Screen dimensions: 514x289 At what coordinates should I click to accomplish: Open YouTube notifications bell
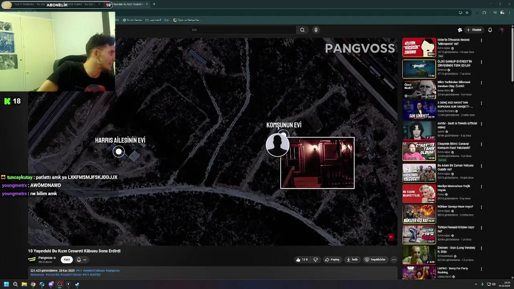tap(490, 30)
